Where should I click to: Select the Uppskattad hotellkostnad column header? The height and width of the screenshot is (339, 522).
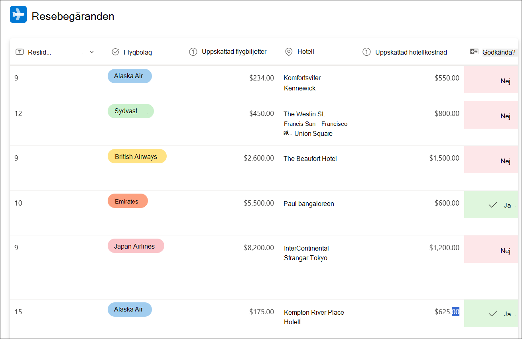click(411, 52)
